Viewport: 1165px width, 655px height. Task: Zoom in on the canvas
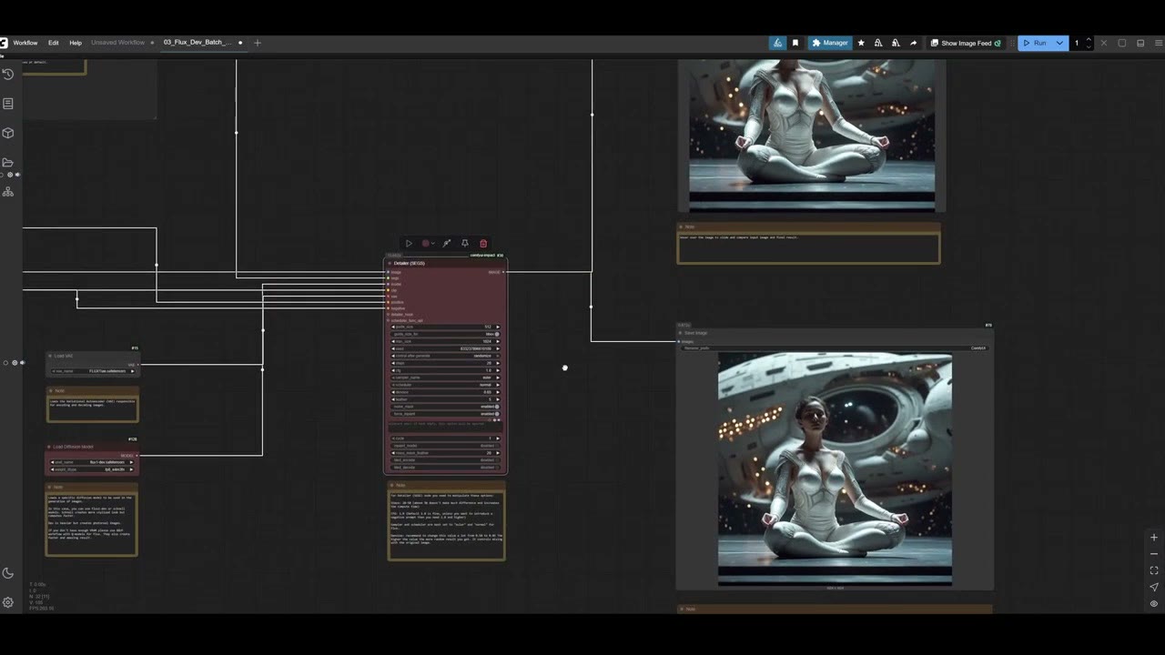click(x=1154, y=538)
